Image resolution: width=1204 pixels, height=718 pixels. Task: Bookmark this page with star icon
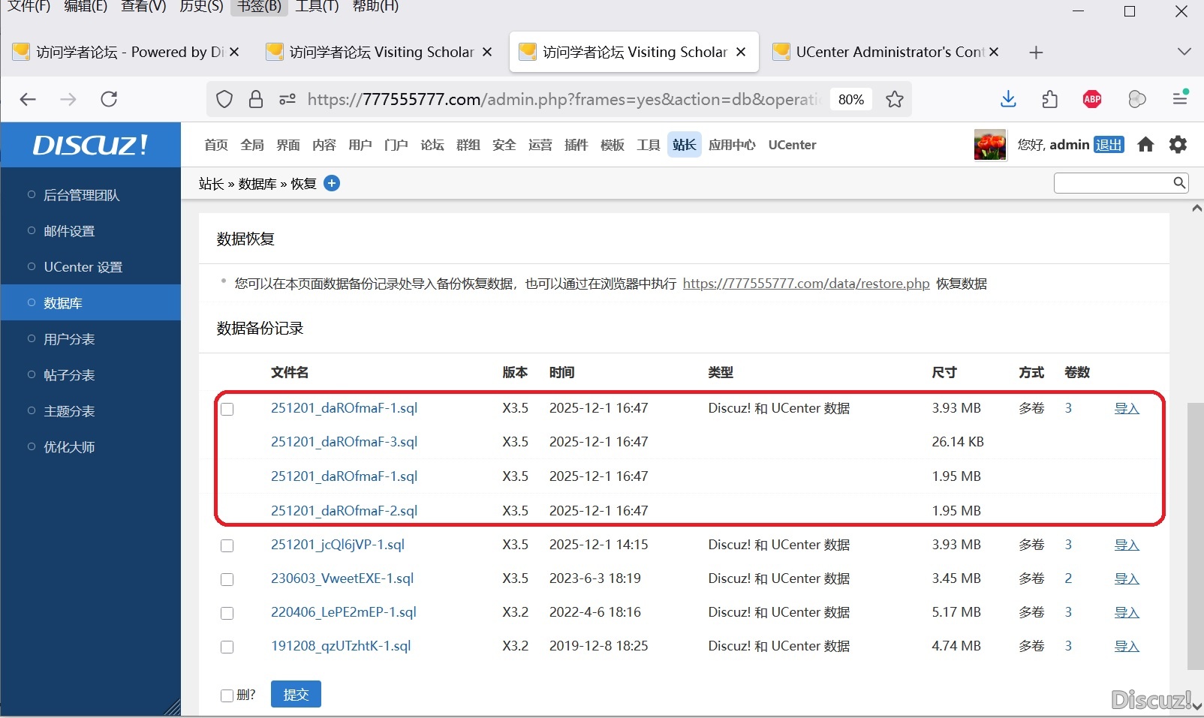(x=894, y=99)
